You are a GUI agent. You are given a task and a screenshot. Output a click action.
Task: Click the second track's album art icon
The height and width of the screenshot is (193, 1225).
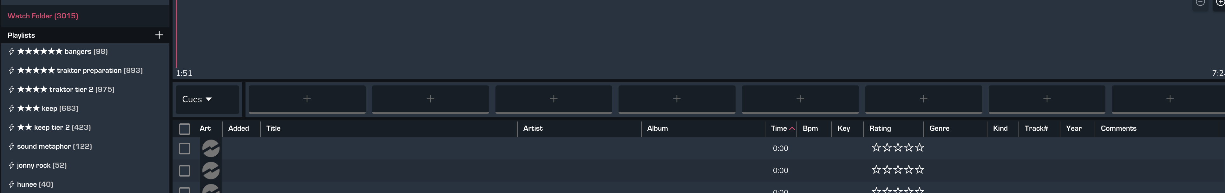tap(211, 170)
